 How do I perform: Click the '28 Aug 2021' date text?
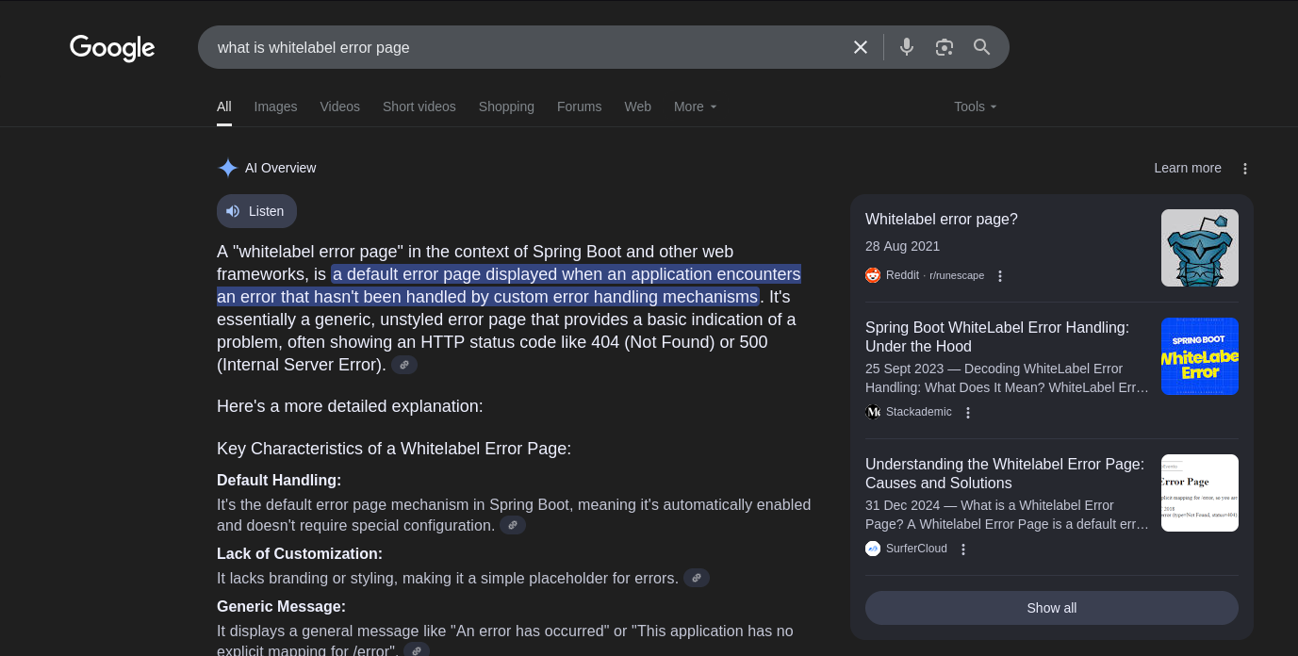click(x=902, y=246)
